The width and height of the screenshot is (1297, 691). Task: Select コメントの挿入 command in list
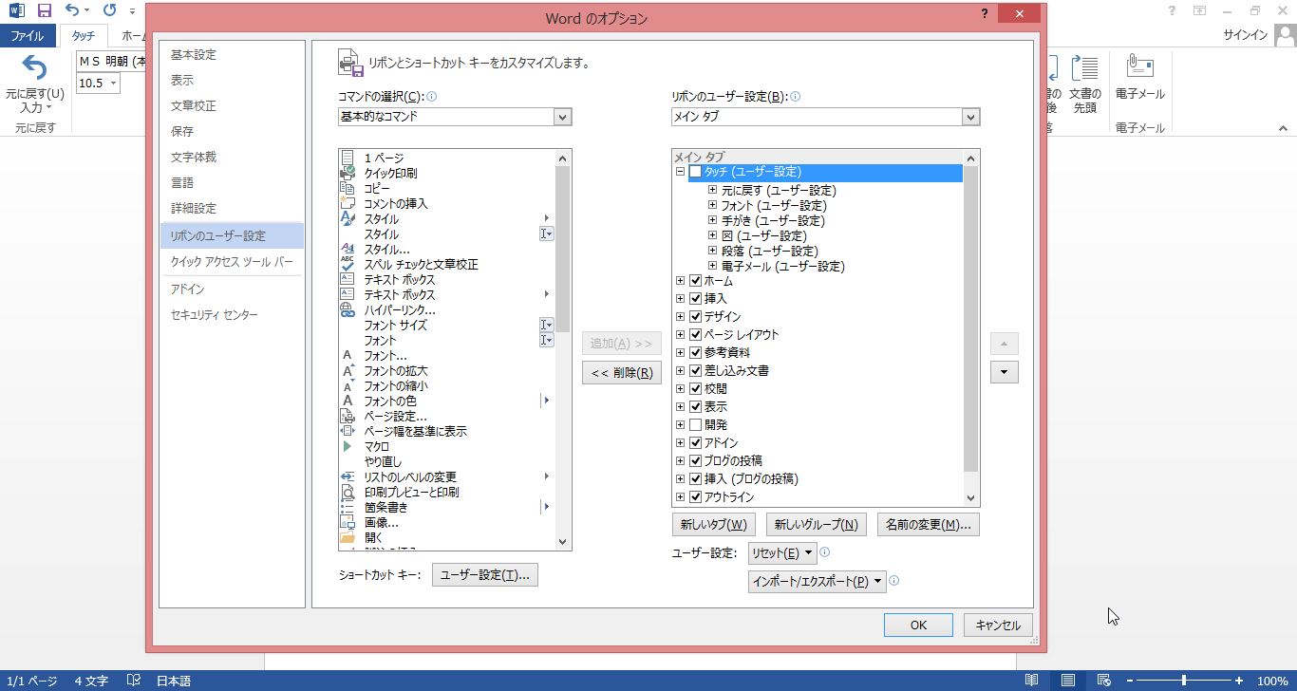396,203
